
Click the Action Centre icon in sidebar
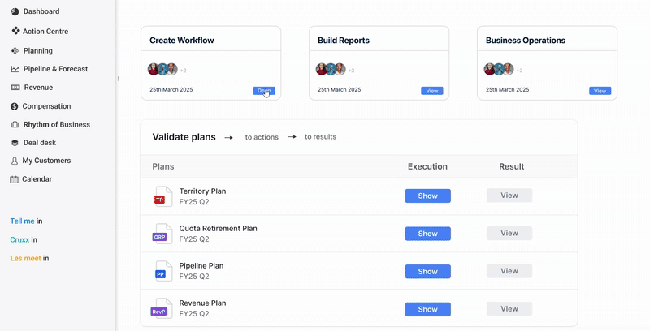15,31
